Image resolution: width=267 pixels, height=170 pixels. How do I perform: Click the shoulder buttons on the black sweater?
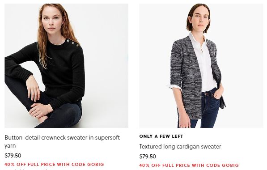(73, 42)
